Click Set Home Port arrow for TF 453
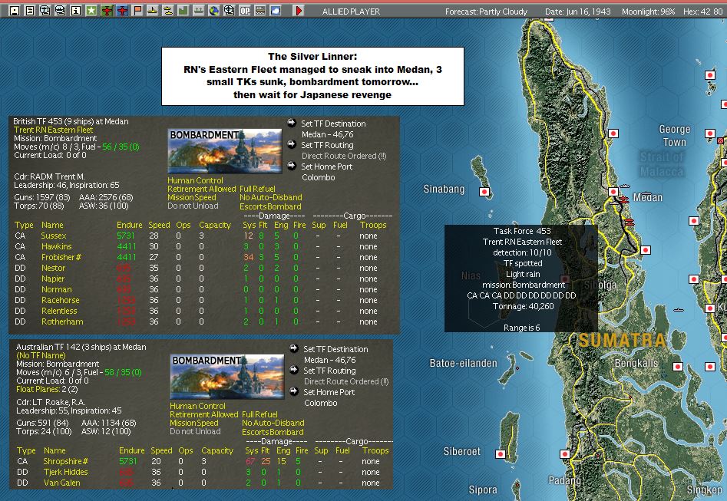The height and width of the screenshot is (501, 727). pyautogui.click(x=291, y=166)
